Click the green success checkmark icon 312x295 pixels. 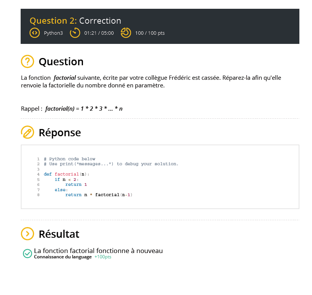27,253
